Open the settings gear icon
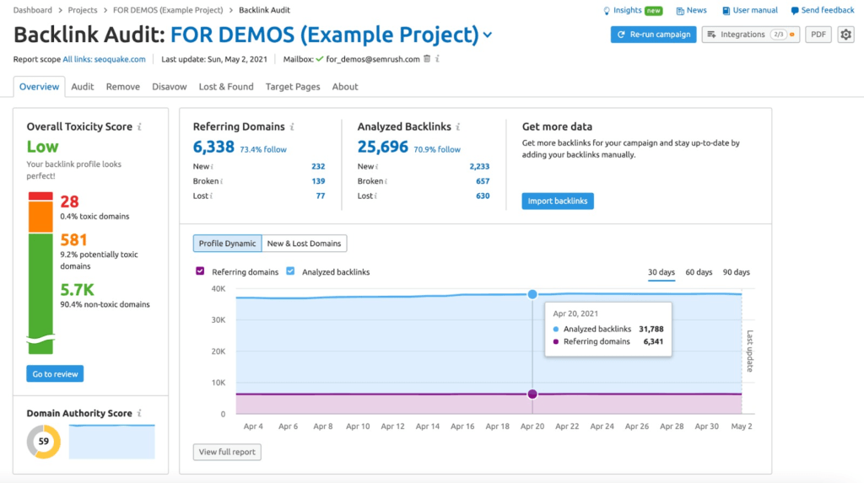 pos(845,35)
